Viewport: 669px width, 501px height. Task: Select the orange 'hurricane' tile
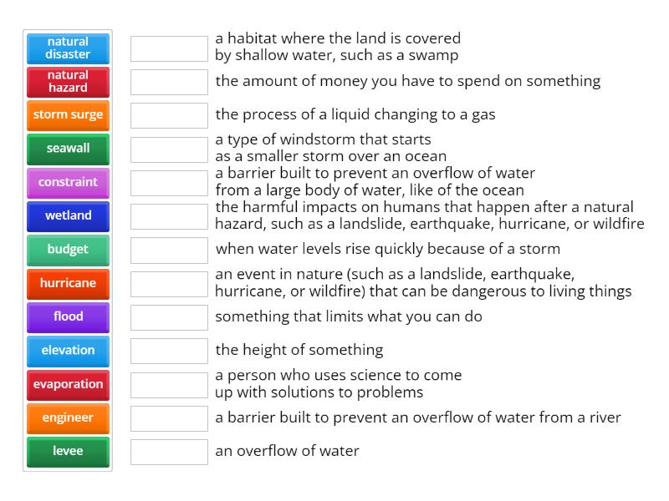click(68, 283)
